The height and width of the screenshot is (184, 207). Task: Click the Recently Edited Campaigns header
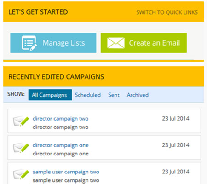click(x=56, y=77)
